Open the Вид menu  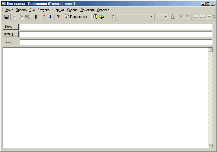coord(32,10)
